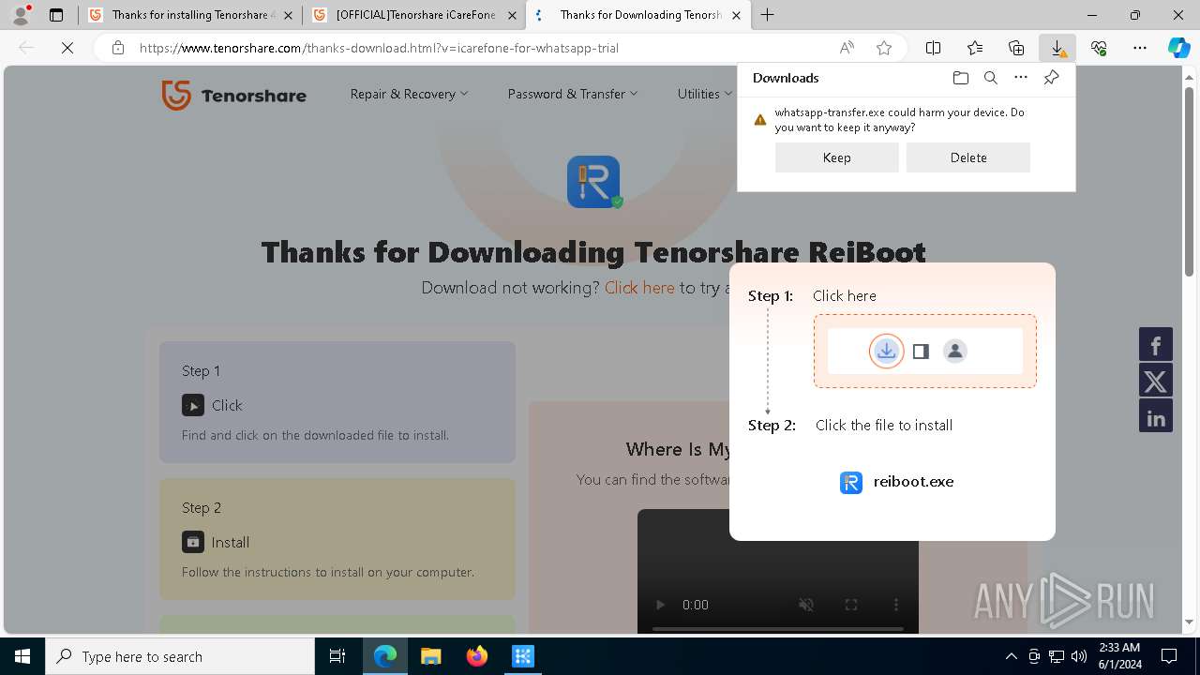This screenshot has height=675, width=1200.
Task: Open a new browser tab
Action: [768, 15]
